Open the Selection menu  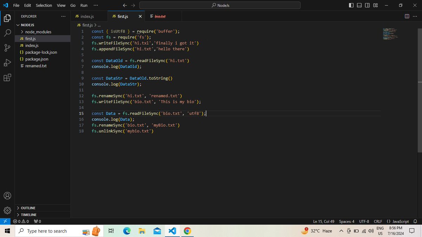pos(44,5)
